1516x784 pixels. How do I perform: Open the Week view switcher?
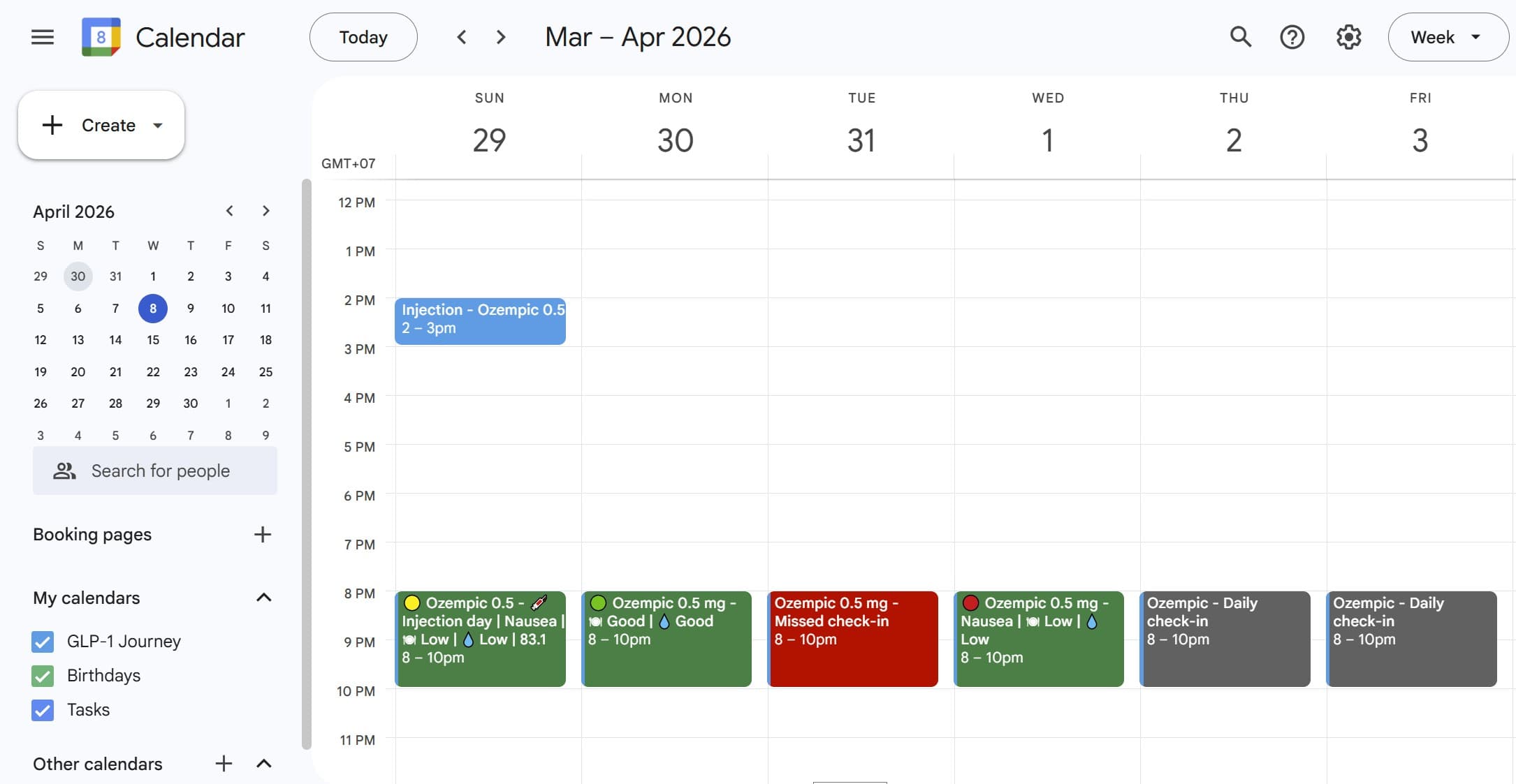pos(1448,37)
